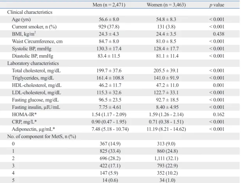Click the value '130.3 ± 17.4'

pos(109,49)
